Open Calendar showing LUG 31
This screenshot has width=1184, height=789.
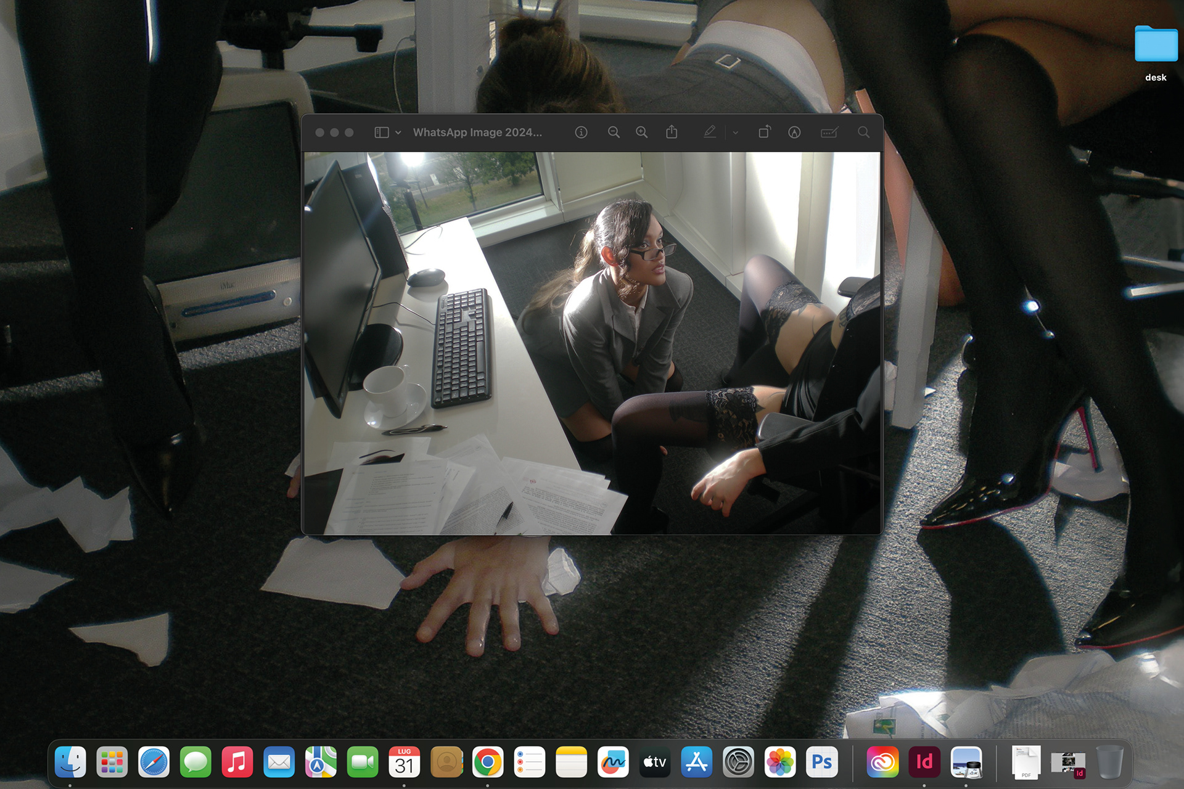(404, 762)
